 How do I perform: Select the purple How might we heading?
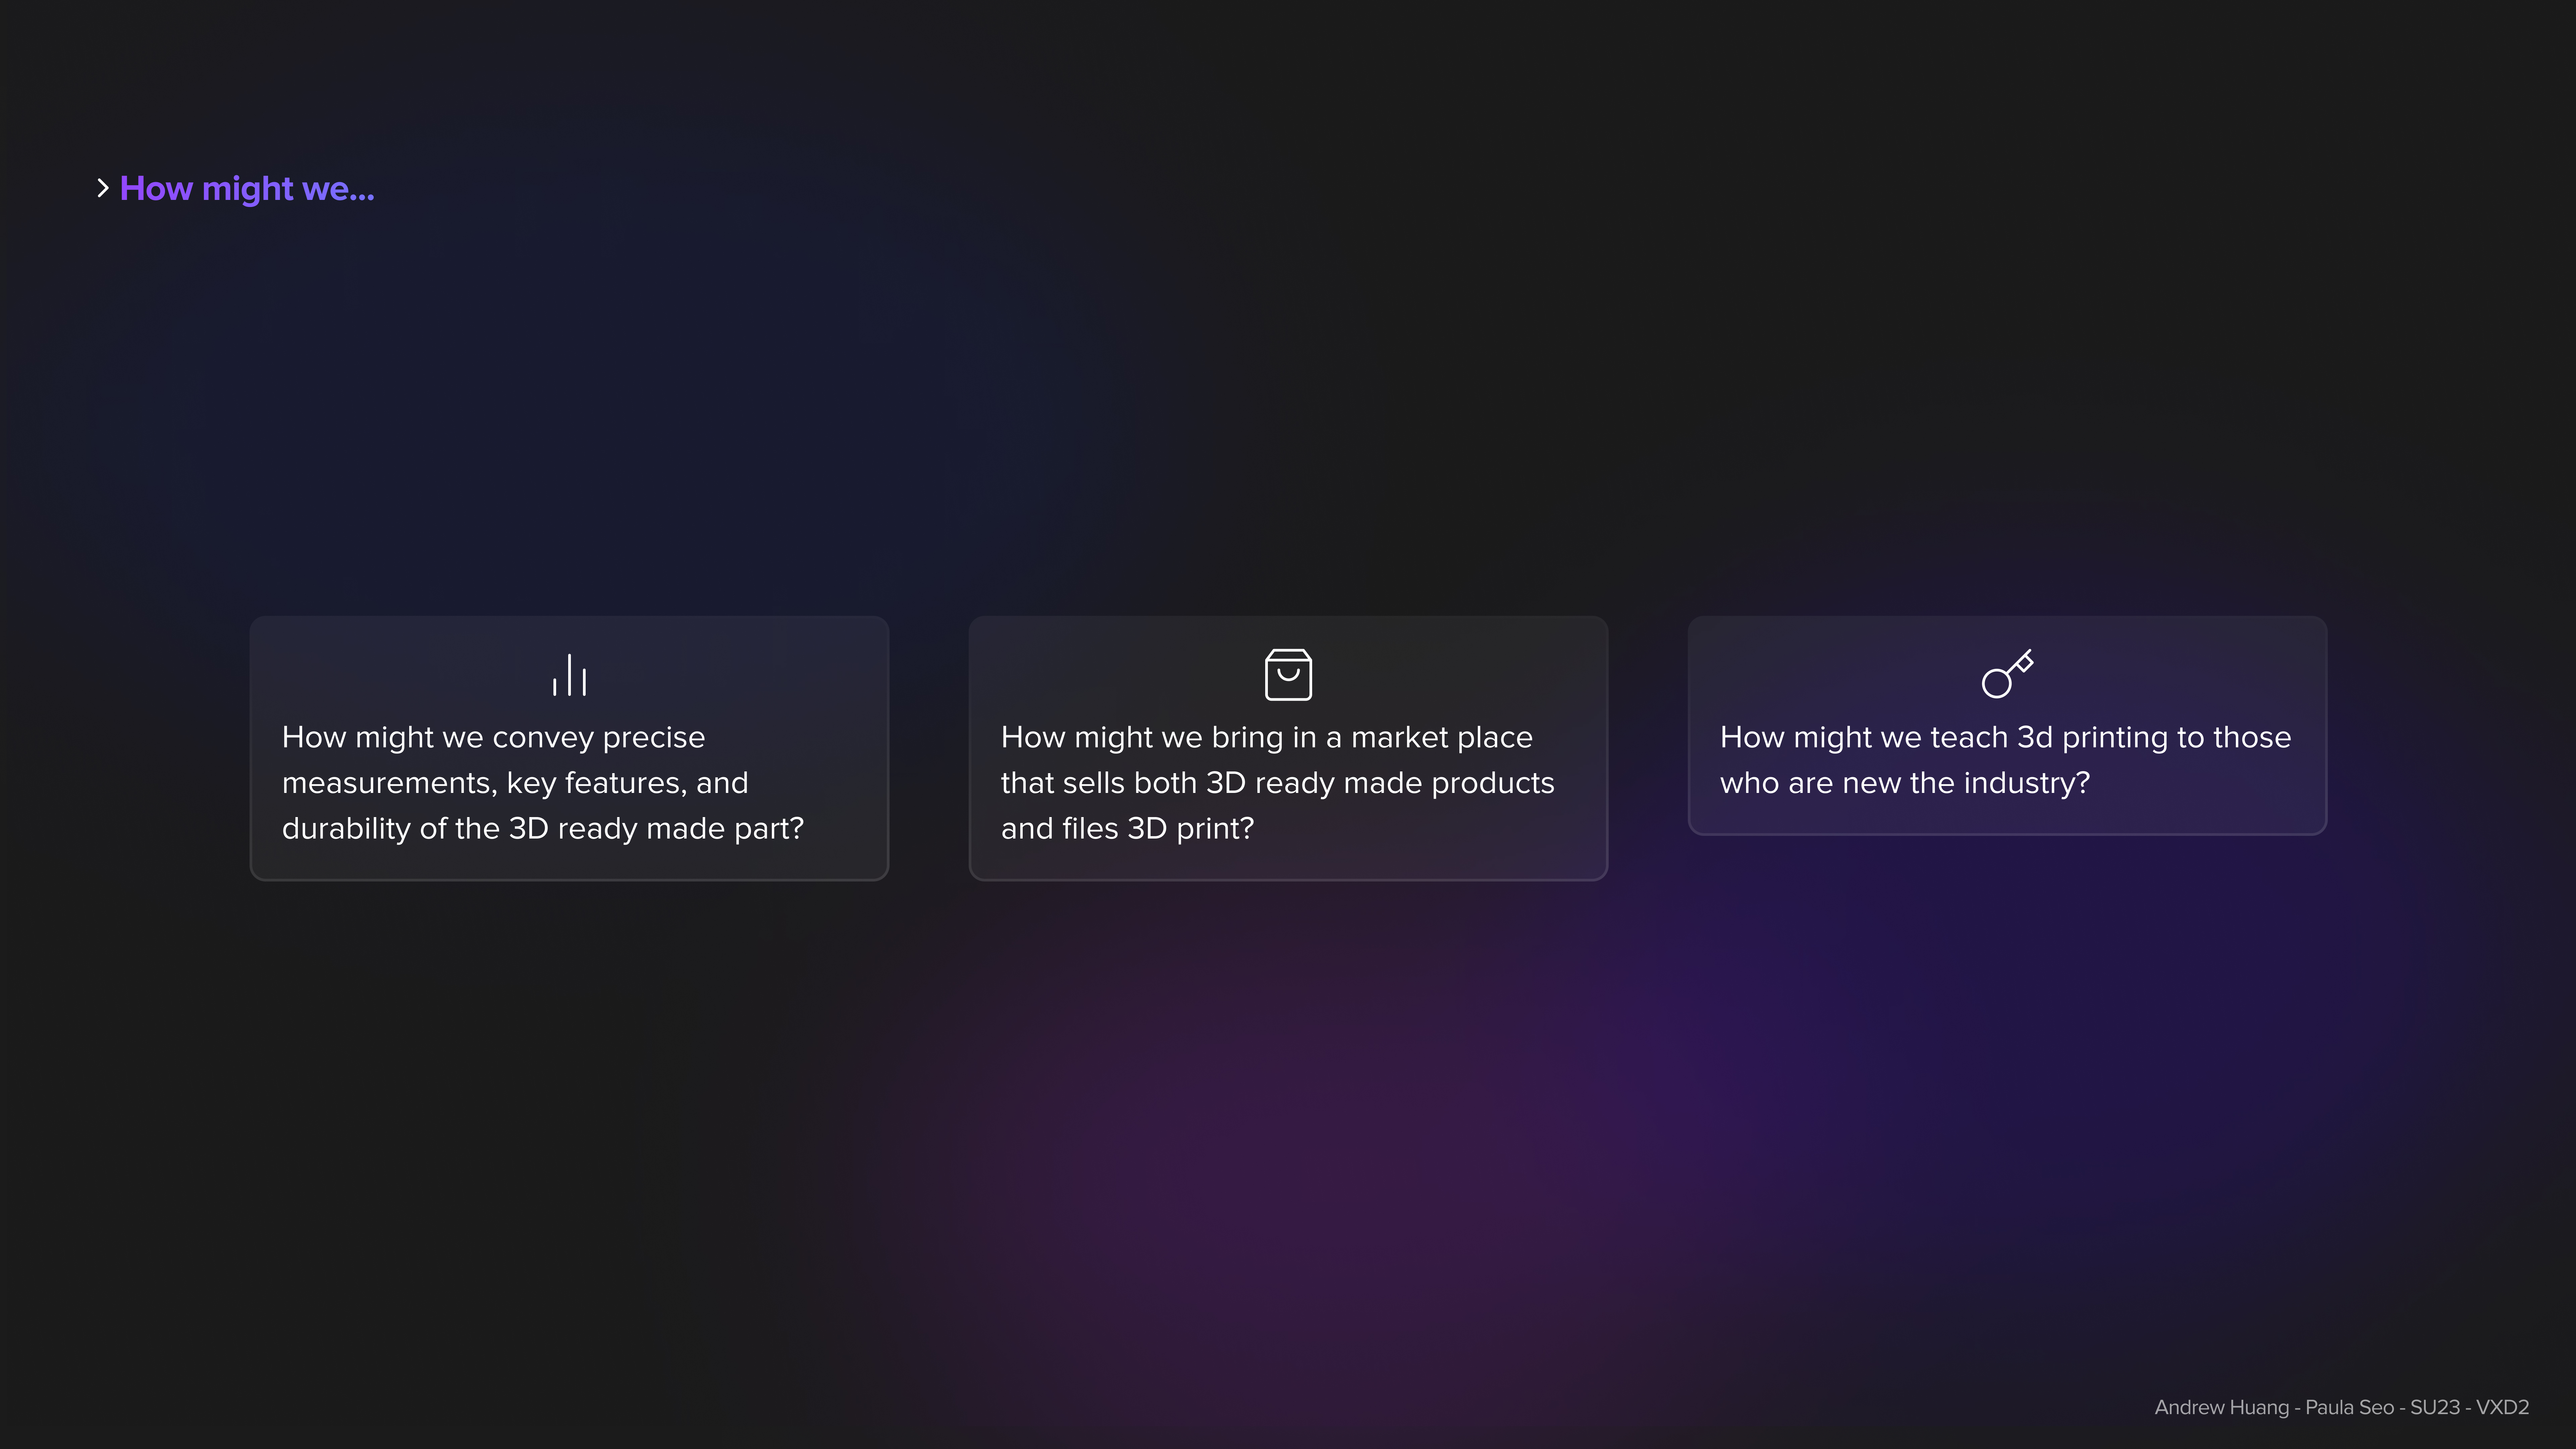pyautogui.click(x=247, y=188)
